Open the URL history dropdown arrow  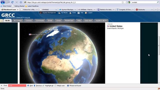pyautogui.click(x=125, y=2)
